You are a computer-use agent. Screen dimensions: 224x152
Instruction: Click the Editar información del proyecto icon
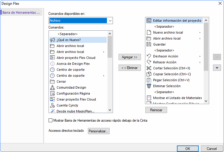point(149,21)
